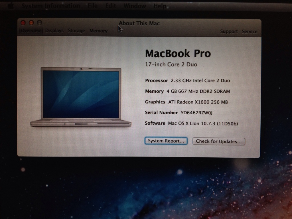
Task: Switch to the Displays tab
Action: tap(54, 30)
